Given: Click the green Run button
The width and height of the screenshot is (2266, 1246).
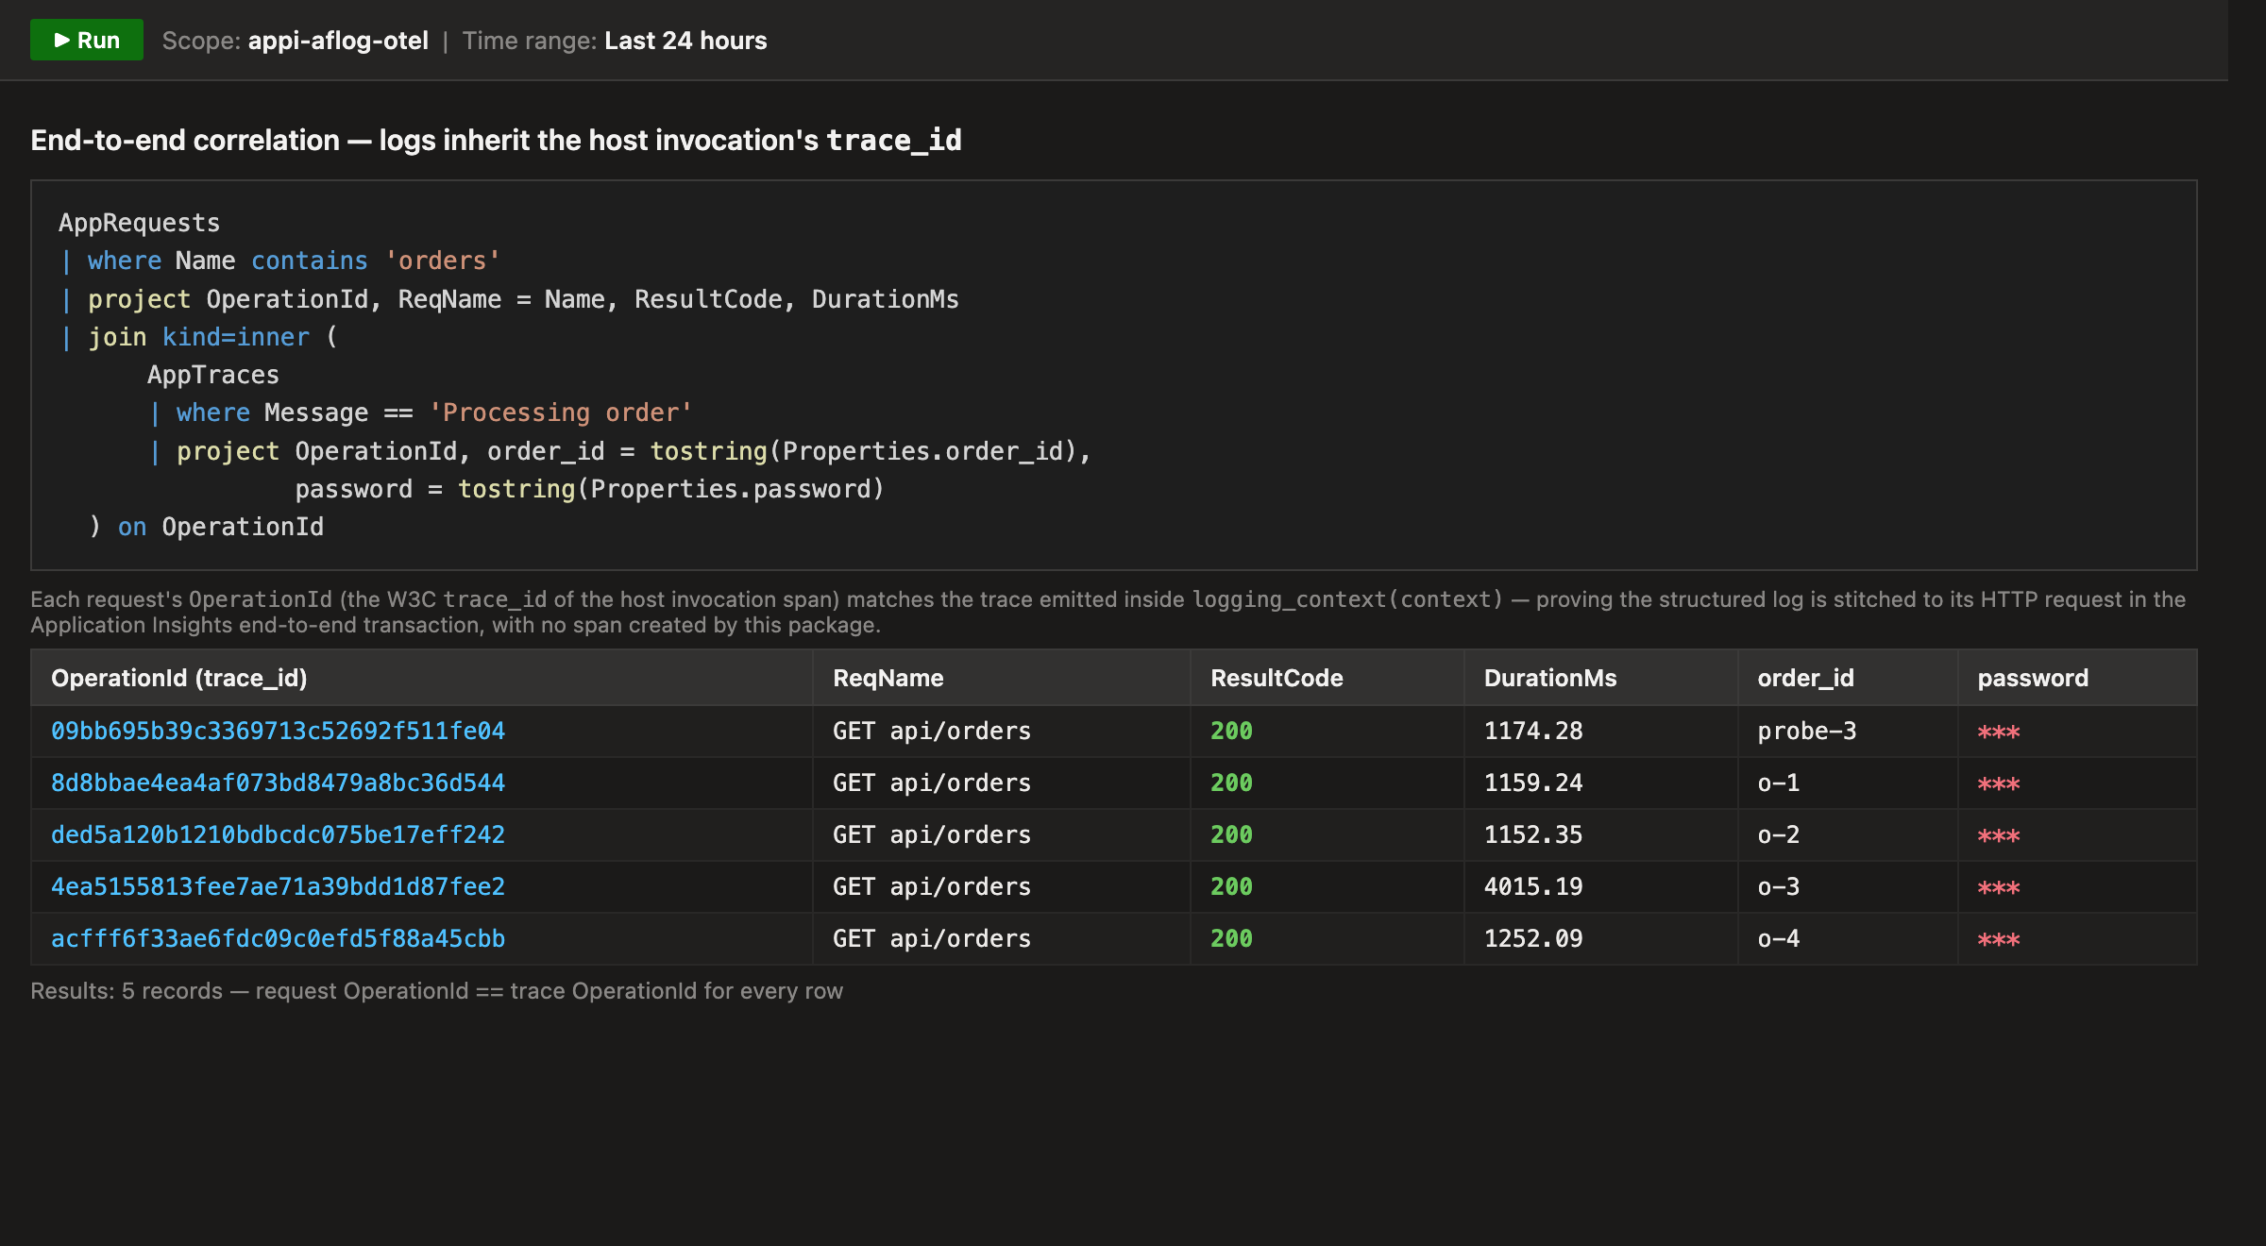Looking at the screenshot, I should pyautogui.click(x=87, y=40).
